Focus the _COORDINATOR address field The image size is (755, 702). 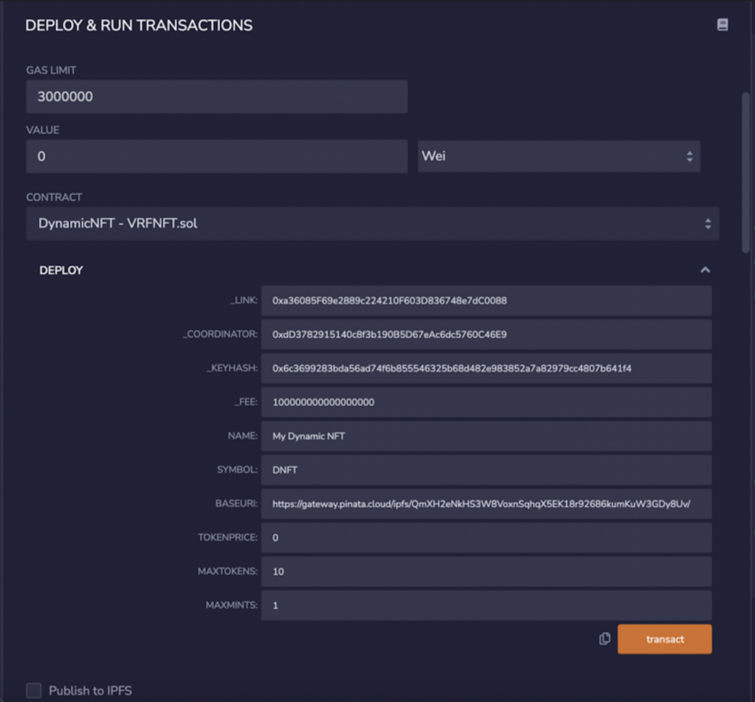[x=486, y=335]
